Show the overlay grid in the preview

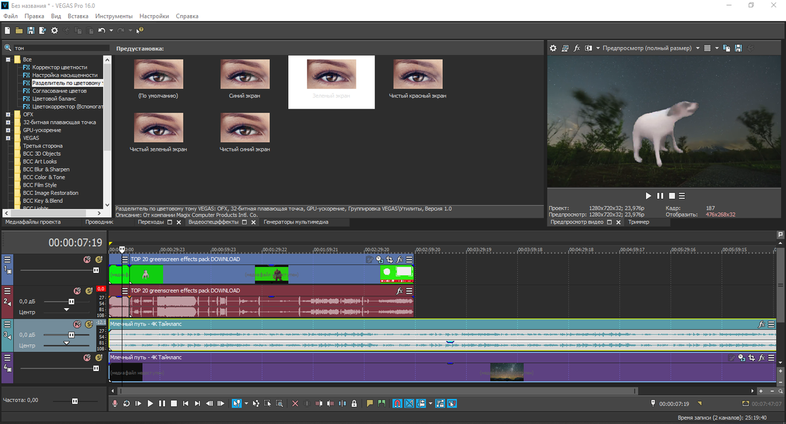coord(709,48)
